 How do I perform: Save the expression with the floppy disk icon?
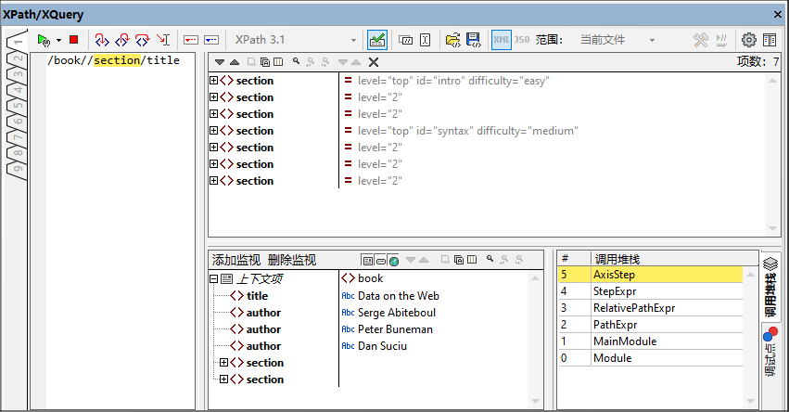[474, 40]
